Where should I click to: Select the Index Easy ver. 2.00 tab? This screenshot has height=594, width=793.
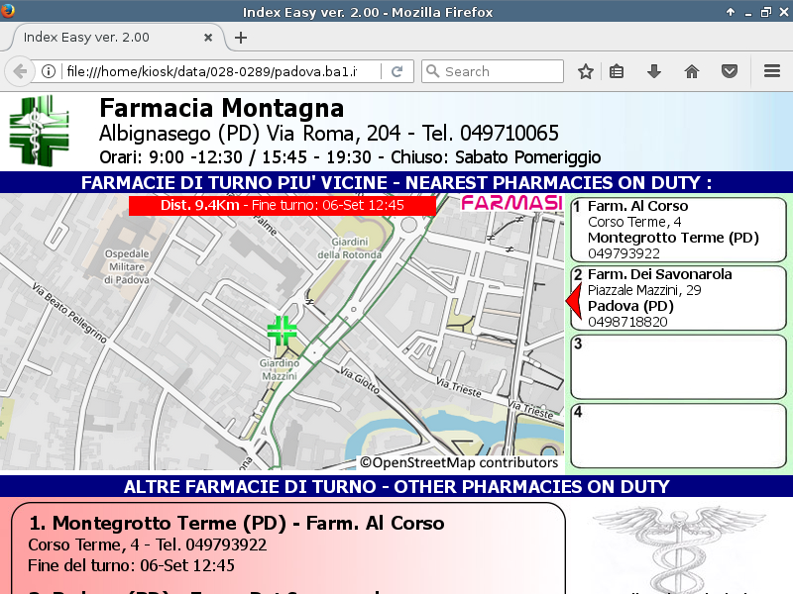[x=99, y=38]
